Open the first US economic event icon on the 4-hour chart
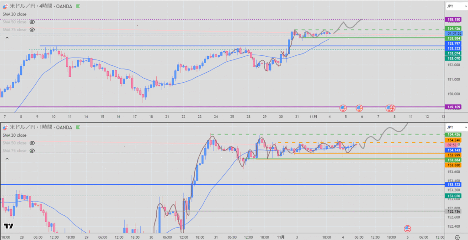Image resolution: width=468 pixels, height=240 pixels. (x=343, y=108)
